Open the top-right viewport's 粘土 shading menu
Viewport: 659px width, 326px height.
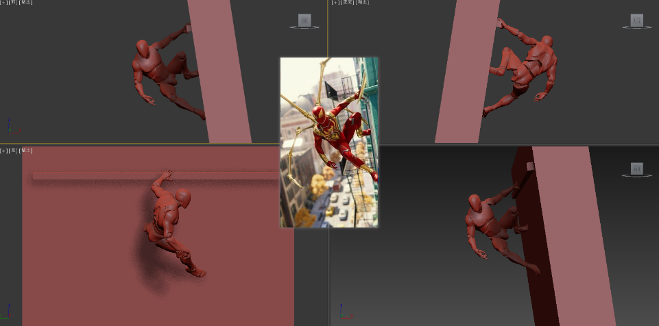(x=362, y=2)
